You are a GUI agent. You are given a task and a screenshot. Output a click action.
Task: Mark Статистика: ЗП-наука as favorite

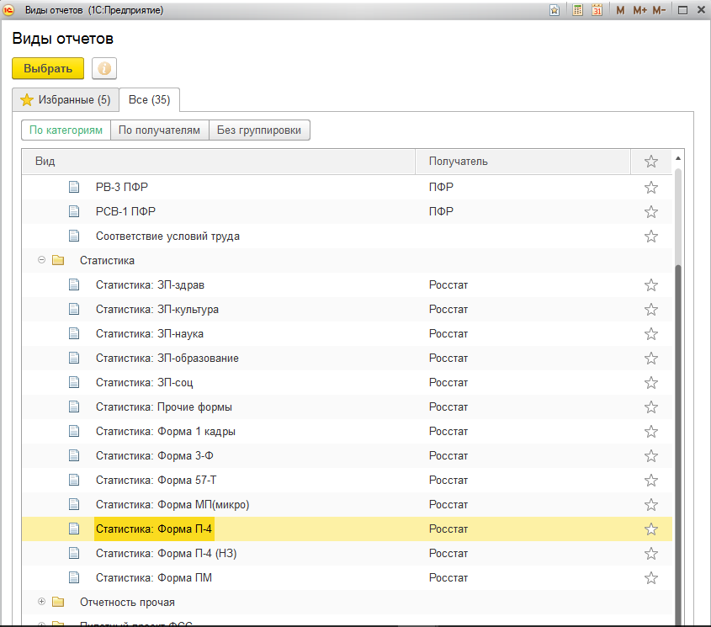click(651, 334)
